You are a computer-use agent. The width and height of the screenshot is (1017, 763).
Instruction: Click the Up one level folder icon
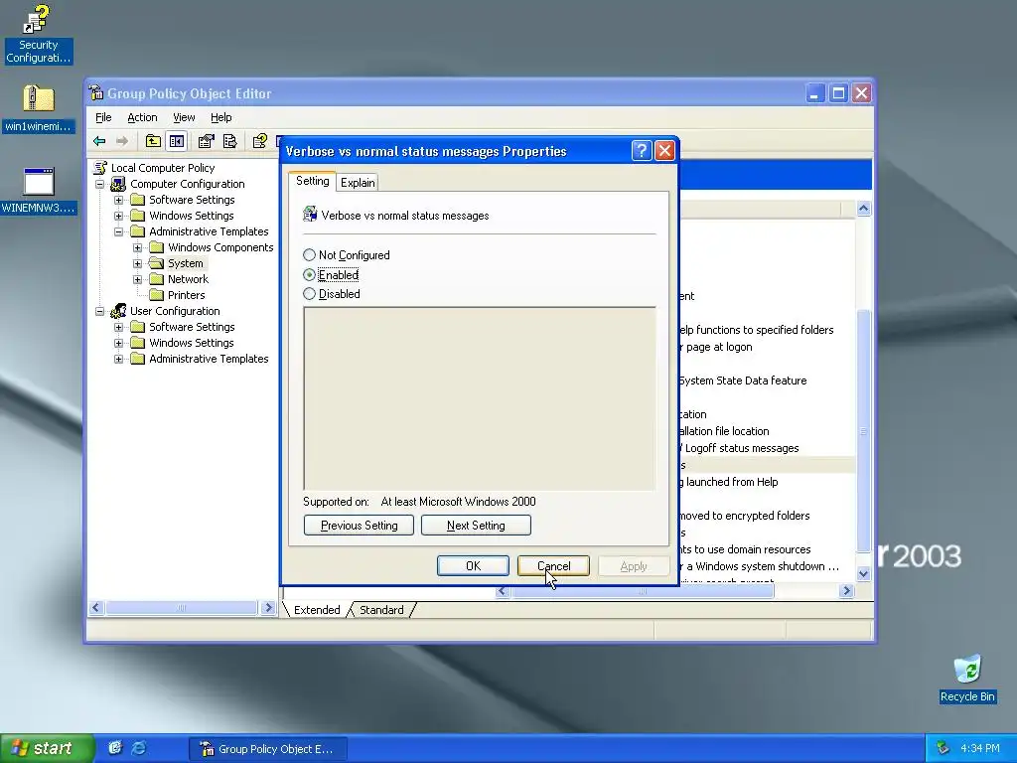point(153,141)
